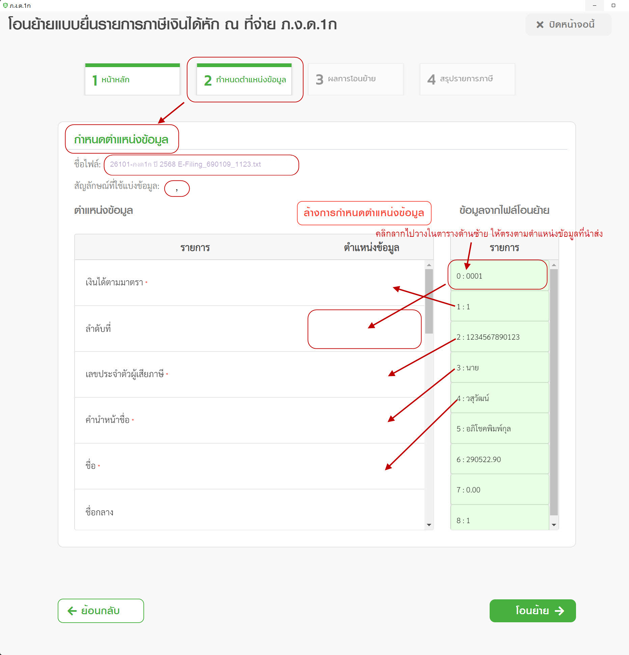This screenshot has width=629, height=655.
Task: Select item '6 : 290522.90' in list
Action: coord(499,459)
